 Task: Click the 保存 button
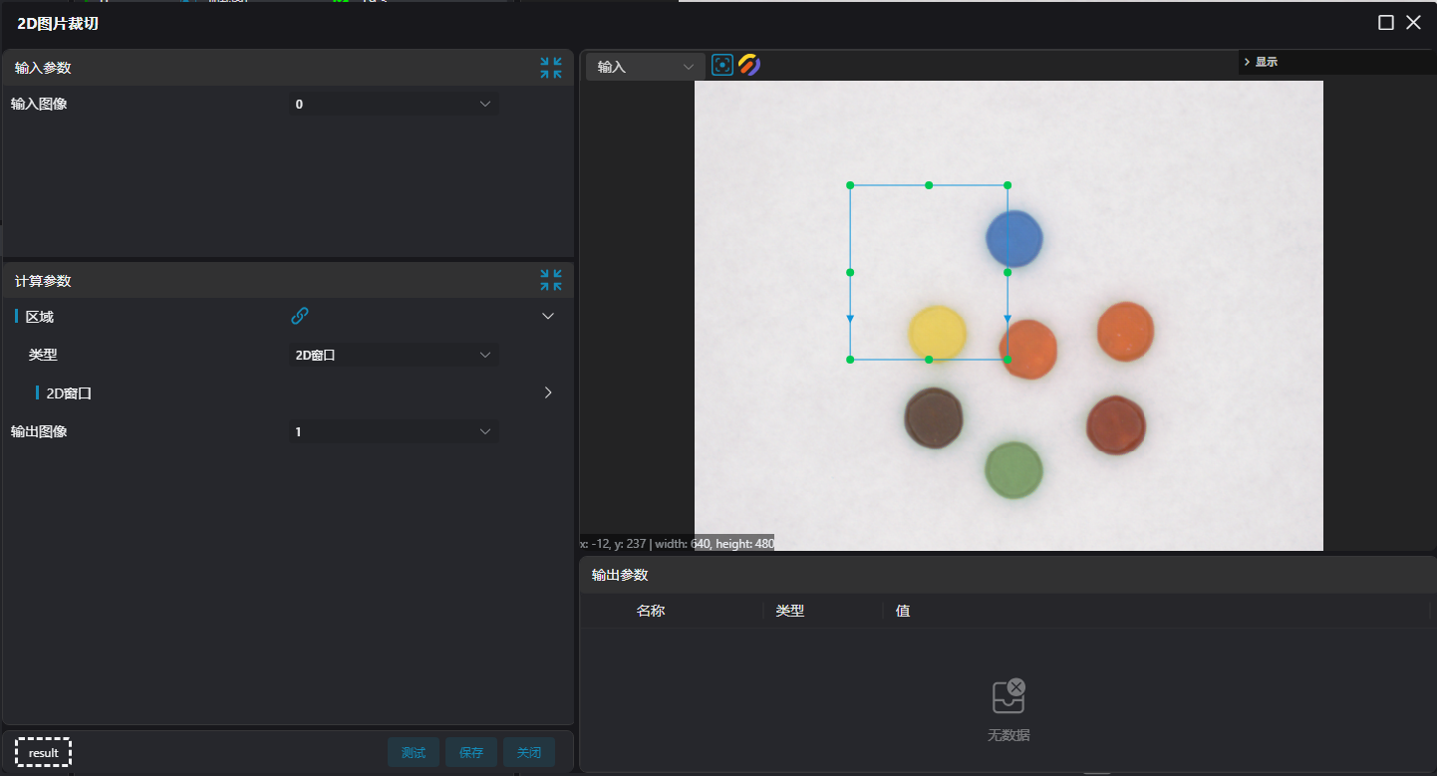(x=471, y=753)
